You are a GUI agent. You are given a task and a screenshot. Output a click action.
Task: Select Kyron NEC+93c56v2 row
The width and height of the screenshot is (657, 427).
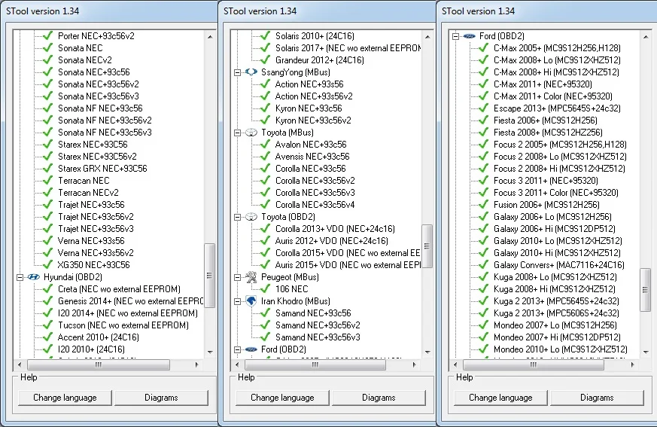[313, 120]
